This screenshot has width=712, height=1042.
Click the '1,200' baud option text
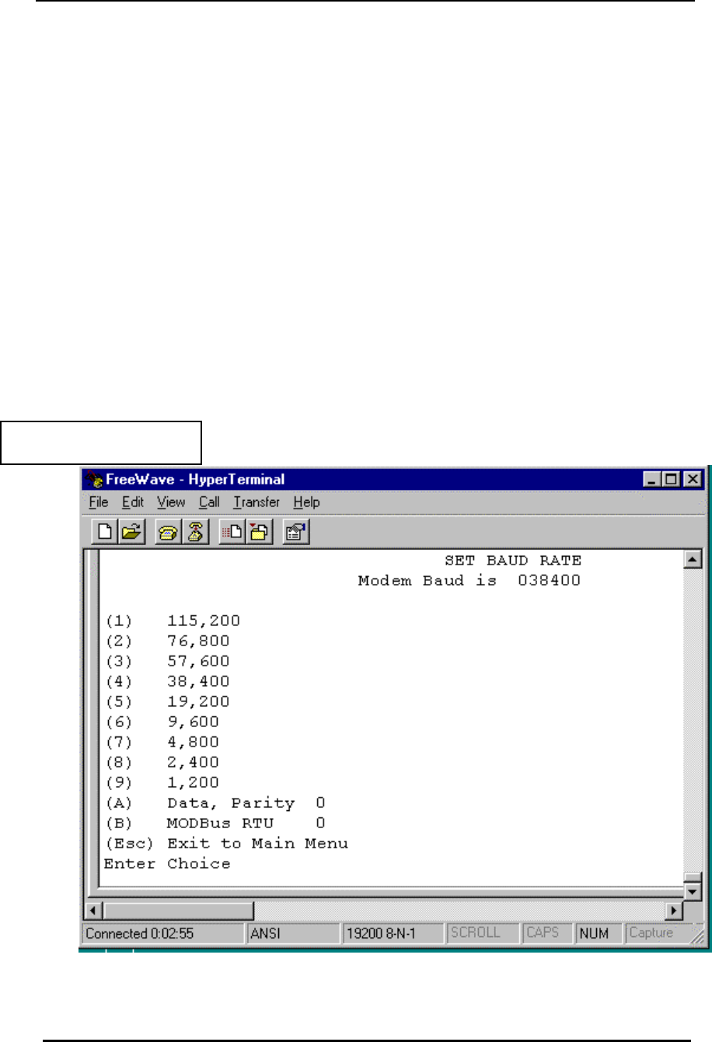click(x=193, y=782)
